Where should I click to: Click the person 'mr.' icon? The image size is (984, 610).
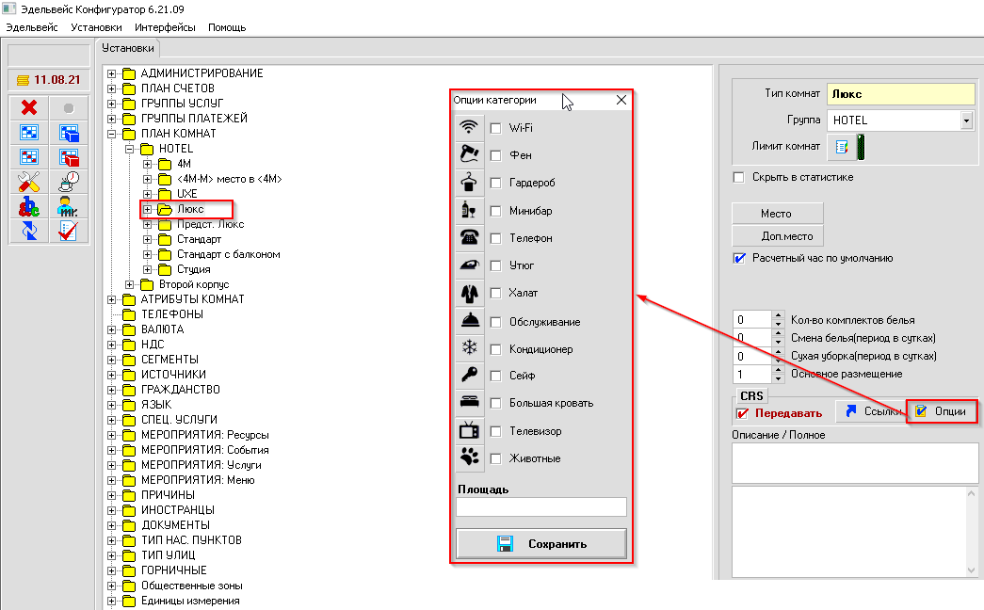[x=69, y=206]
